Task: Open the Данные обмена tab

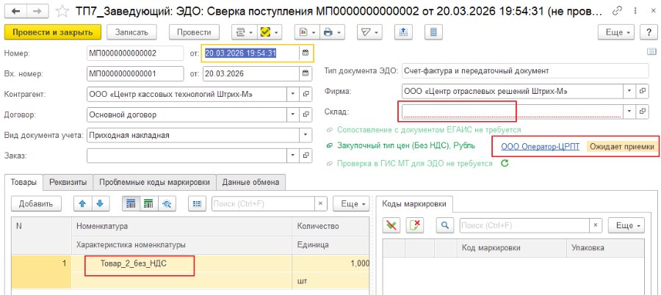Action: click(x=250, y=183)
